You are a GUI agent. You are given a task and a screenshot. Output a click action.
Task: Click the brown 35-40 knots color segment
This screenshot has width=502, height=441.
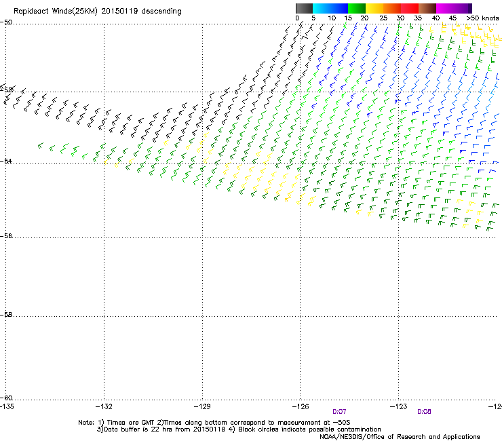(x=427, y=8)
